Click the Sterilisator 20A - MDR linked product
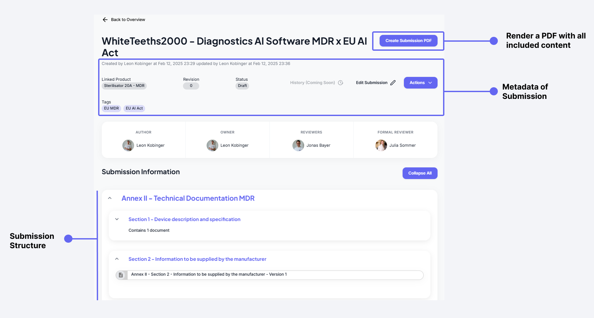Image resolution: width=594 pixels, height=318 pixels. pos(124,86)
